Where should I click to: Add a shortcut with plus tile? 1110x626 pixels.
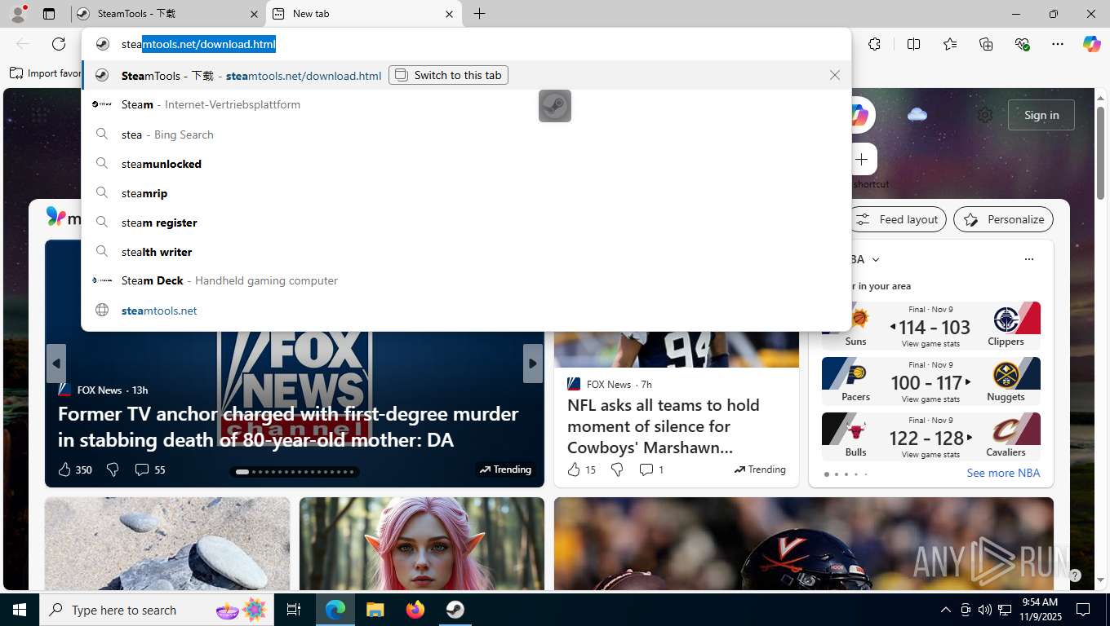point(862,160)
